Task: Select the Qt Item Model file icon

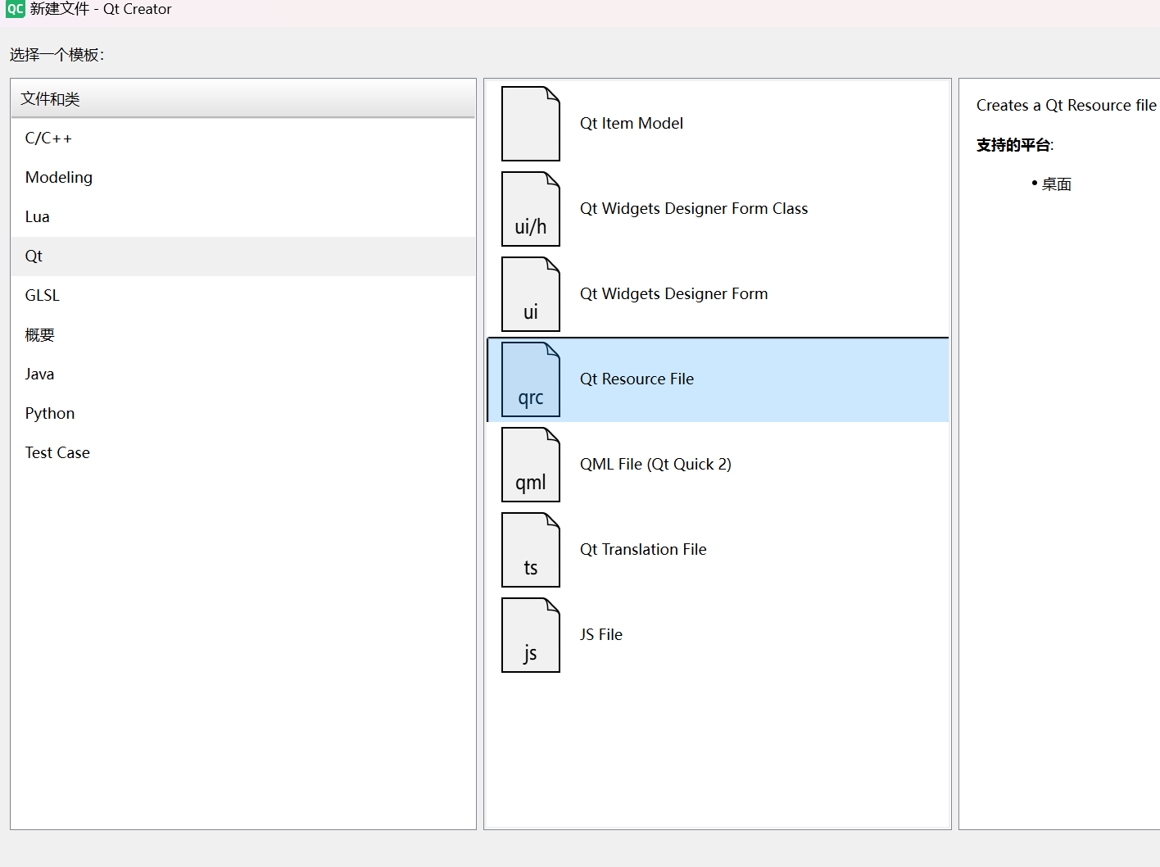Action: tap(531, 124)
